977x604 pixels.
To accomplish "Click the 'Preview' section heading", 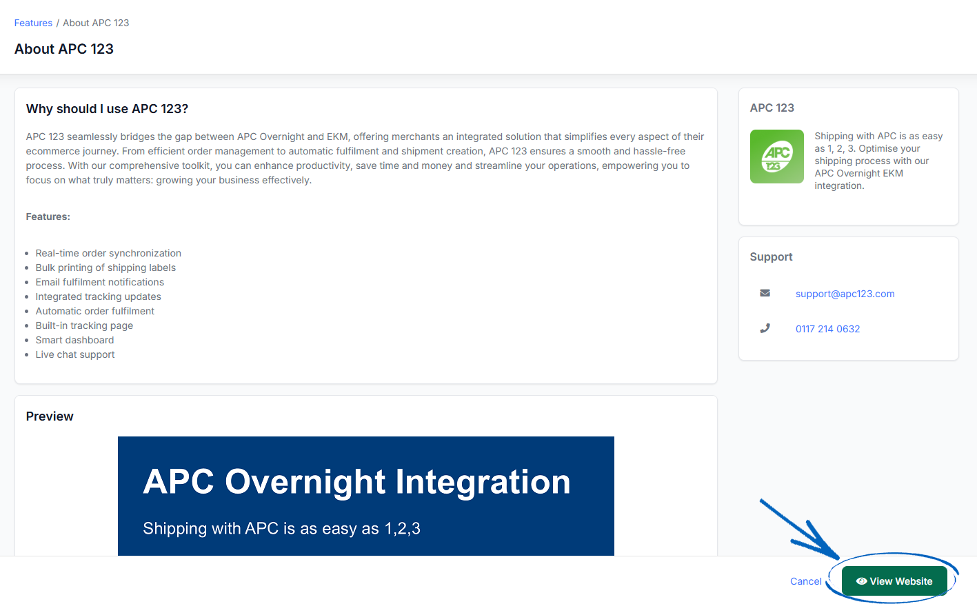I will tap(50, 416).
